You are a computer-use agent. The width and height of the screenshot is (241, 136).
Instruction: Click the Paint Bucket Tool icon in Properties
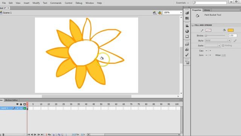click(197, 15)
